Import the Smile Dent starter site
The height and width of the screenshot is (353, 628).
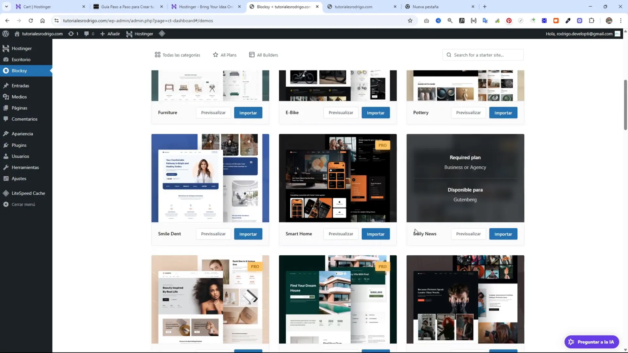248,234
